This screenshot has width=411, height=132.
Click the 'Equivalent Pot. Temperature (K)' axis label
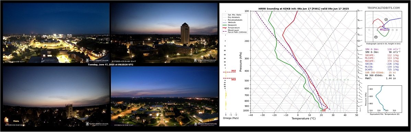[x=385, y=115]
